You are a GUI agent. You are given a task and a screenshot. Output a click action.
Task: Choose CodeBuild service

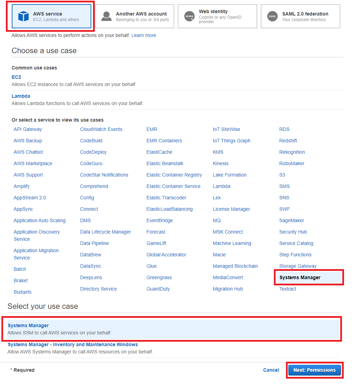(91, 141)
